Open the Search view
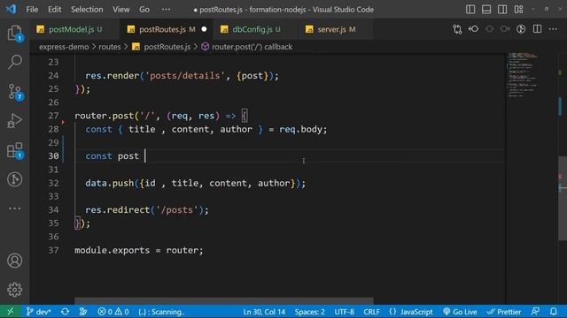The image size is (567, 318). tap(14, 62)
